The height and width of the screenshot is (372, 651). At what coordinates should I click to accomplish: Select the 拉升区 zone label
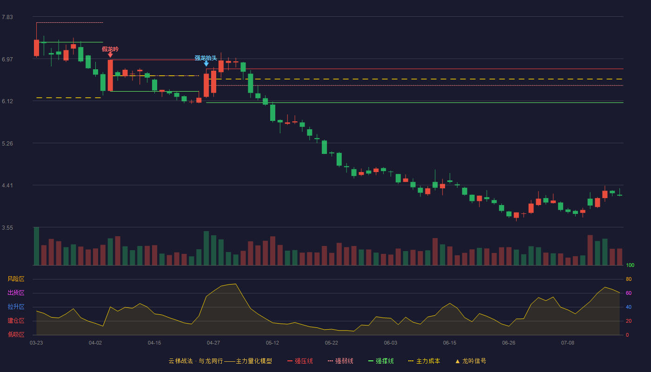[x=16, y=307]
